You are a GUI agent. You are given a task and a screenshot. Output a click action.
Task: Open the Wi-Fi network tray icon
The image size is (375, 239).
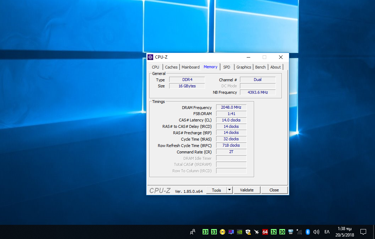[299, 232]
